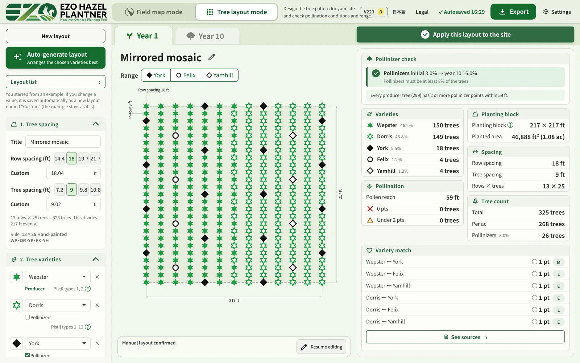
Task: Open the Layout list panel
Action: (55, 82)
